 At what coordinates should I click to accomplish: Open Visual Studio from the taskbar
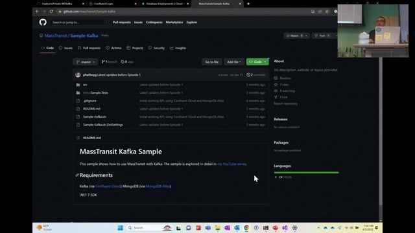coord(285,228)
